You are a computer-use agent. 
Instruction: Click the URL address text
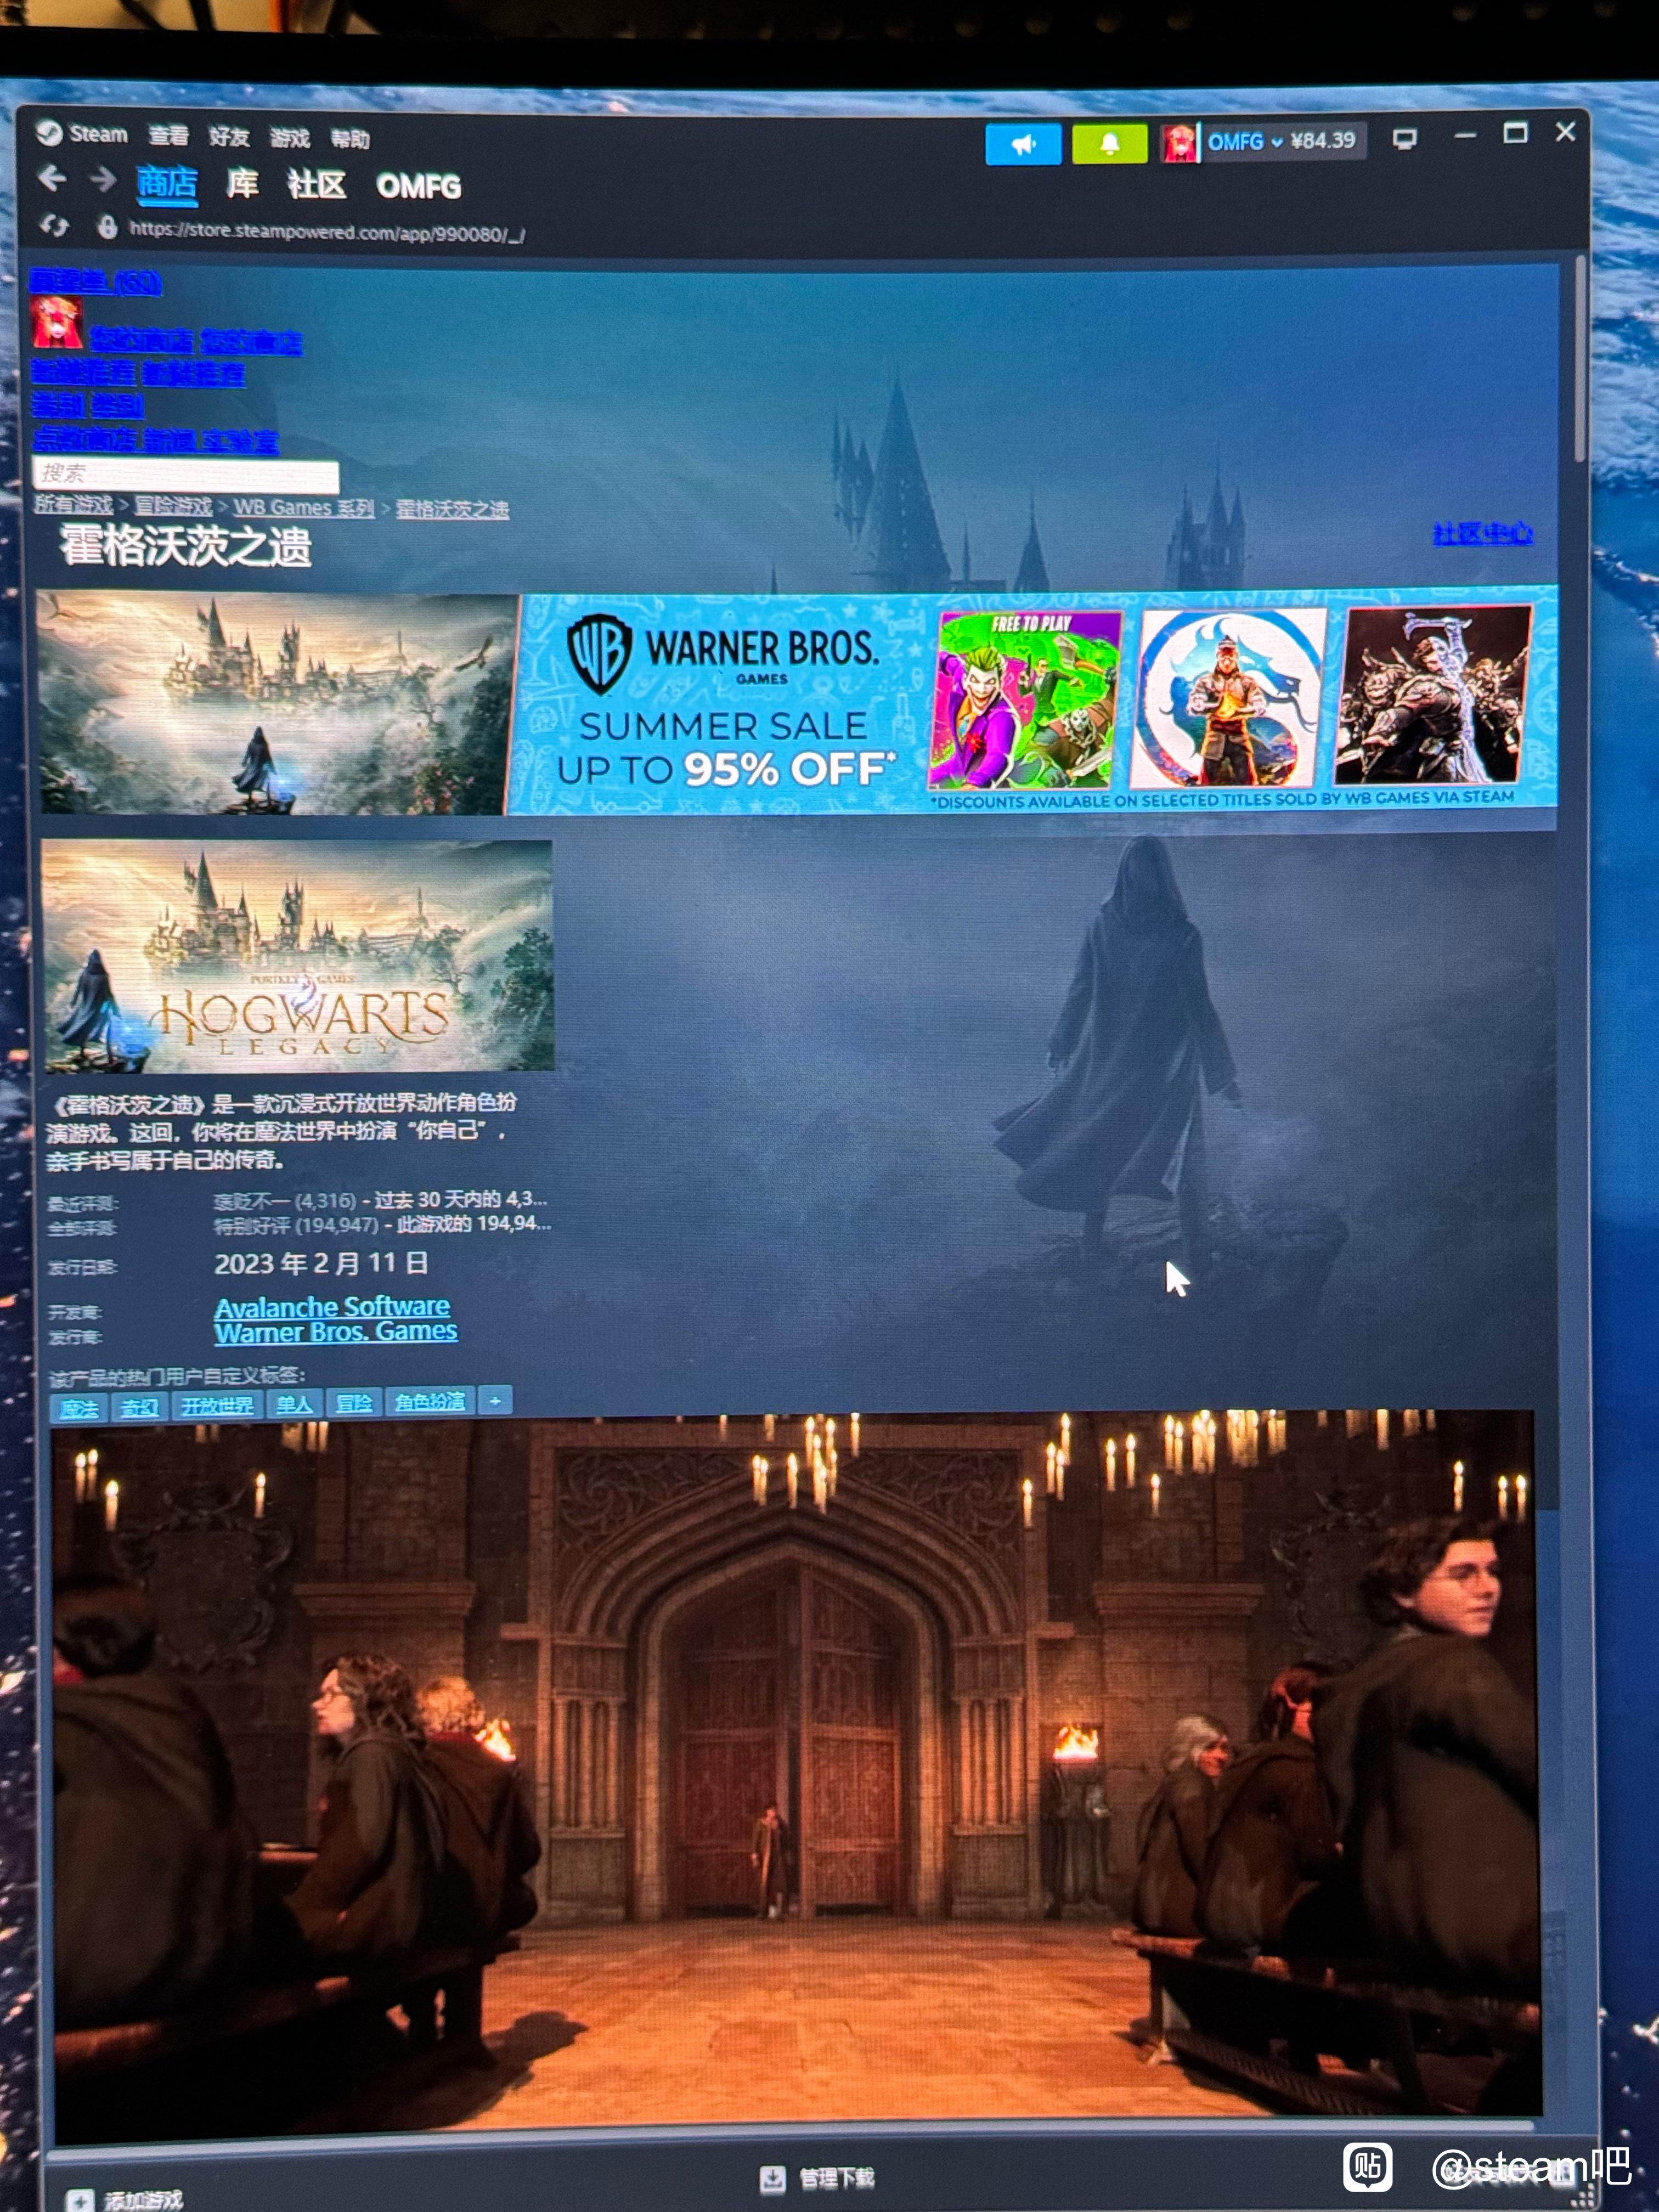tap(327, 232)
